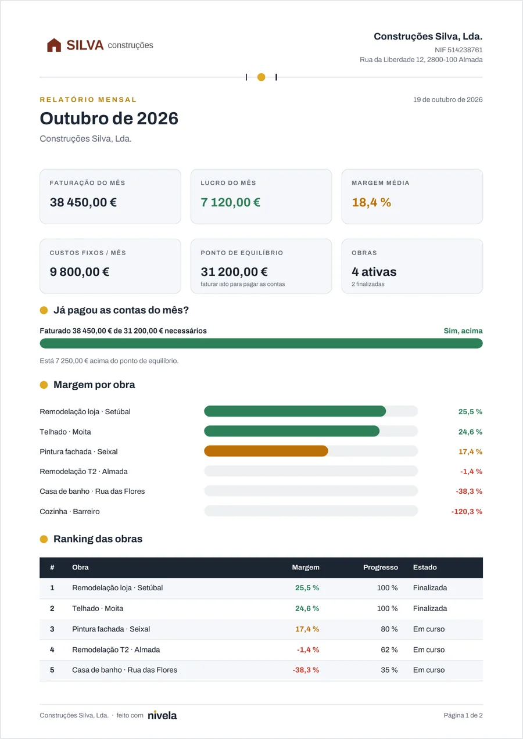Click the 'Faturação do mês' card
The width and height of the screenshot is (523, 739).
click(x=110, y=196)
